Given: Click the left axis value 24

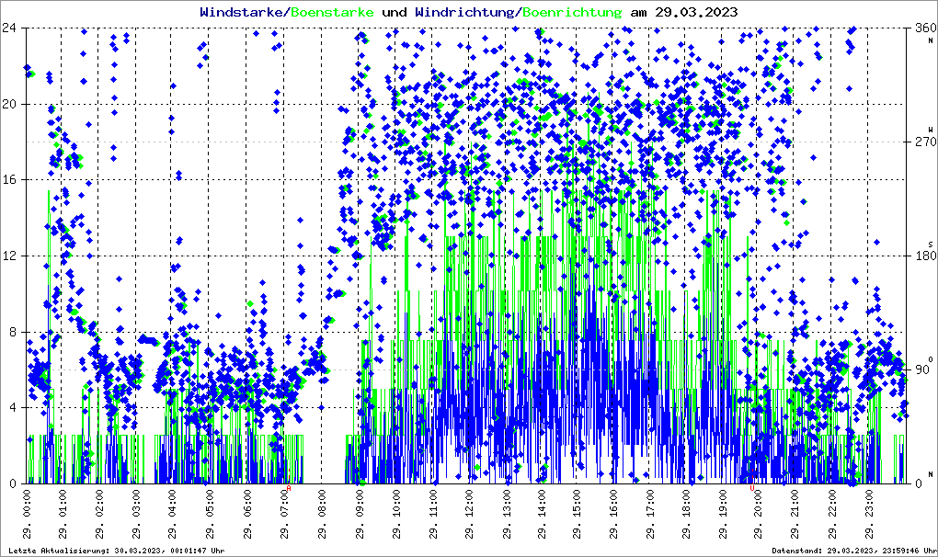Looking at the screenshot, I should click(x=9, y=28).
